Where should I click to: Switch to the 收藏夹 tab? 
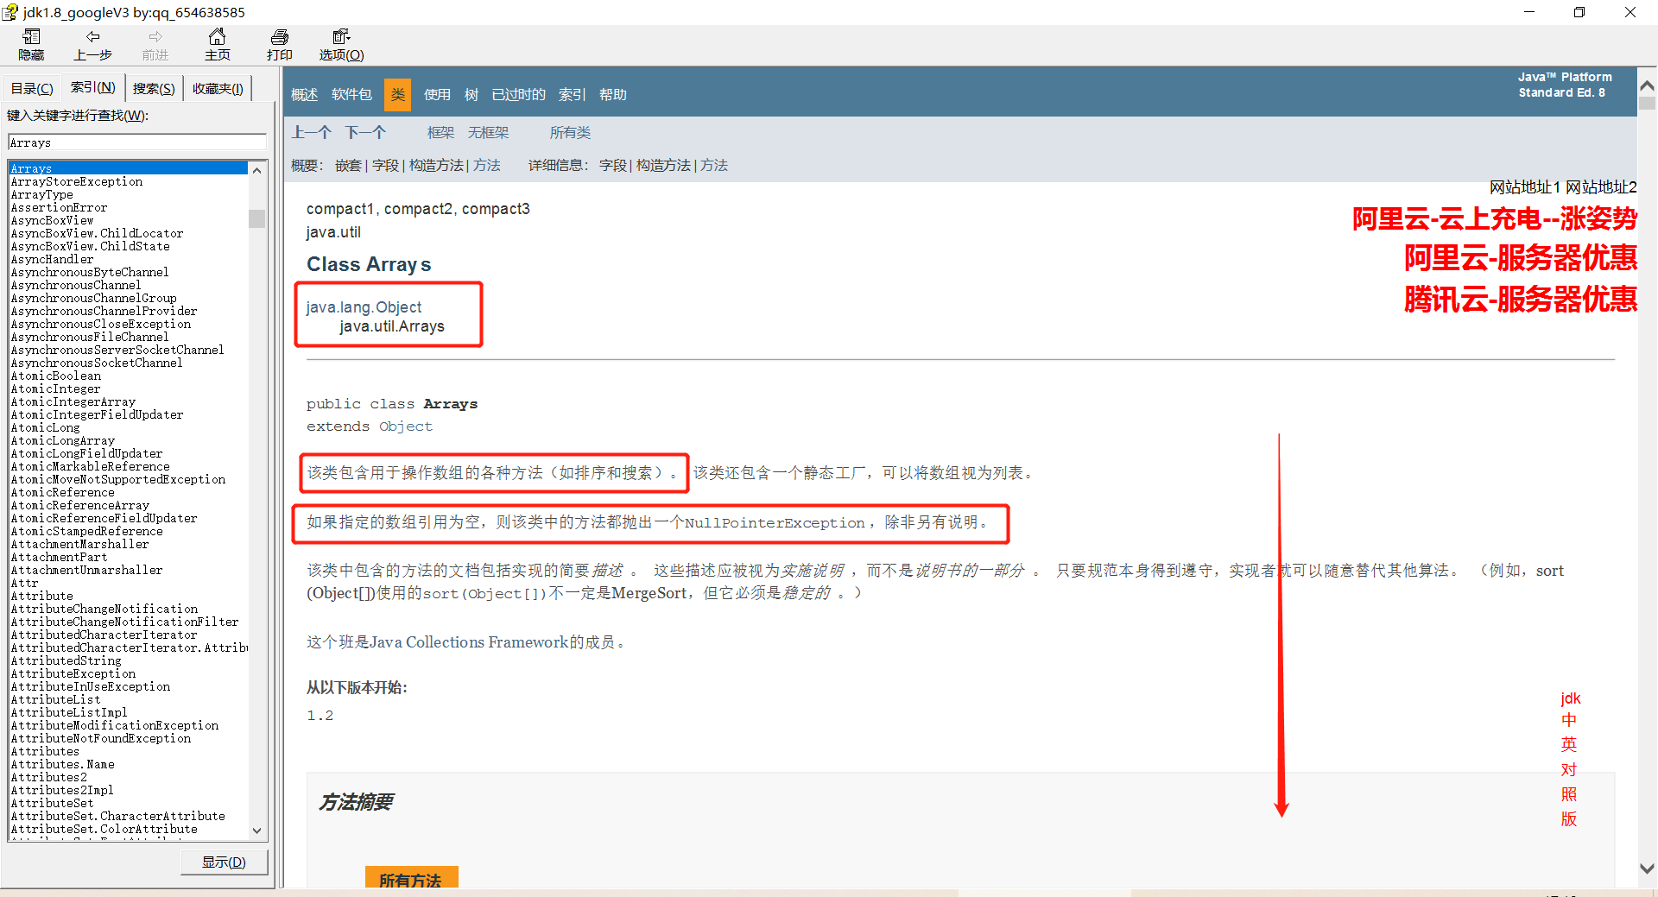(x=218, y=88)
